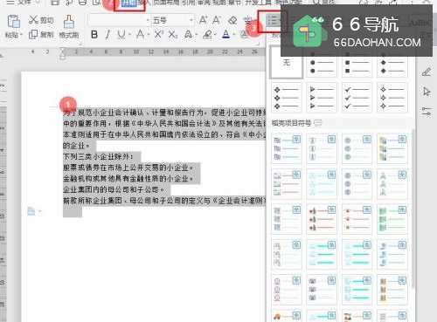
Task: Toggle Bold formatting
Action: (x=94, y=35)
